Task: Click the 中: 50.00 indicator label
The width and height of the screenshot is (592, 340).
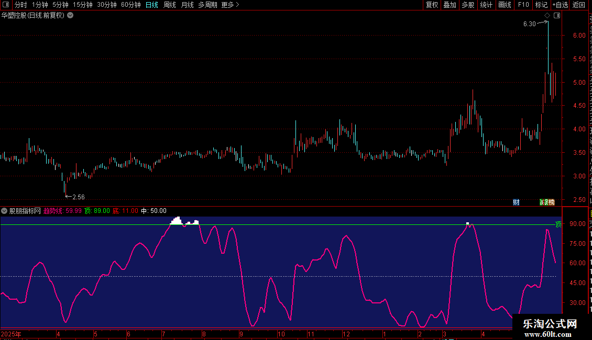Action: (154, 211)
